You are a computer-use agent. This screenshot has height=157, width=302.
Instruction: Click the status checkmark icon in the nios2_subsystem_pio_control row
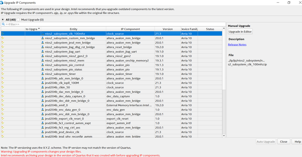coord(3,65)
